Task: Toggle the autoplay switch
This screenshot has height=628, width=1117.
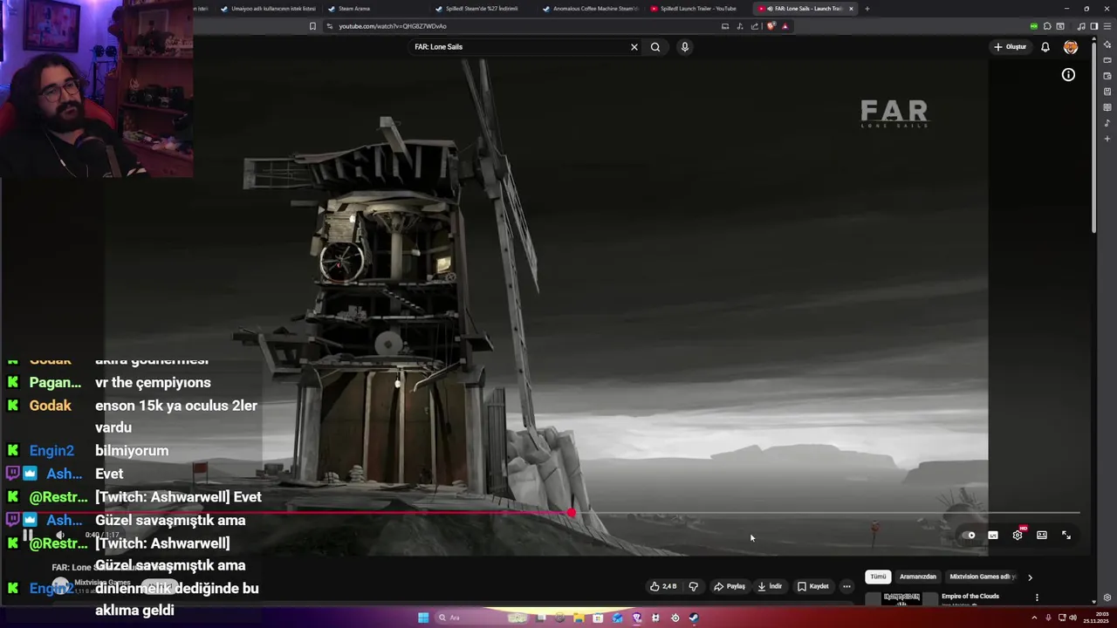Action: 969,535
